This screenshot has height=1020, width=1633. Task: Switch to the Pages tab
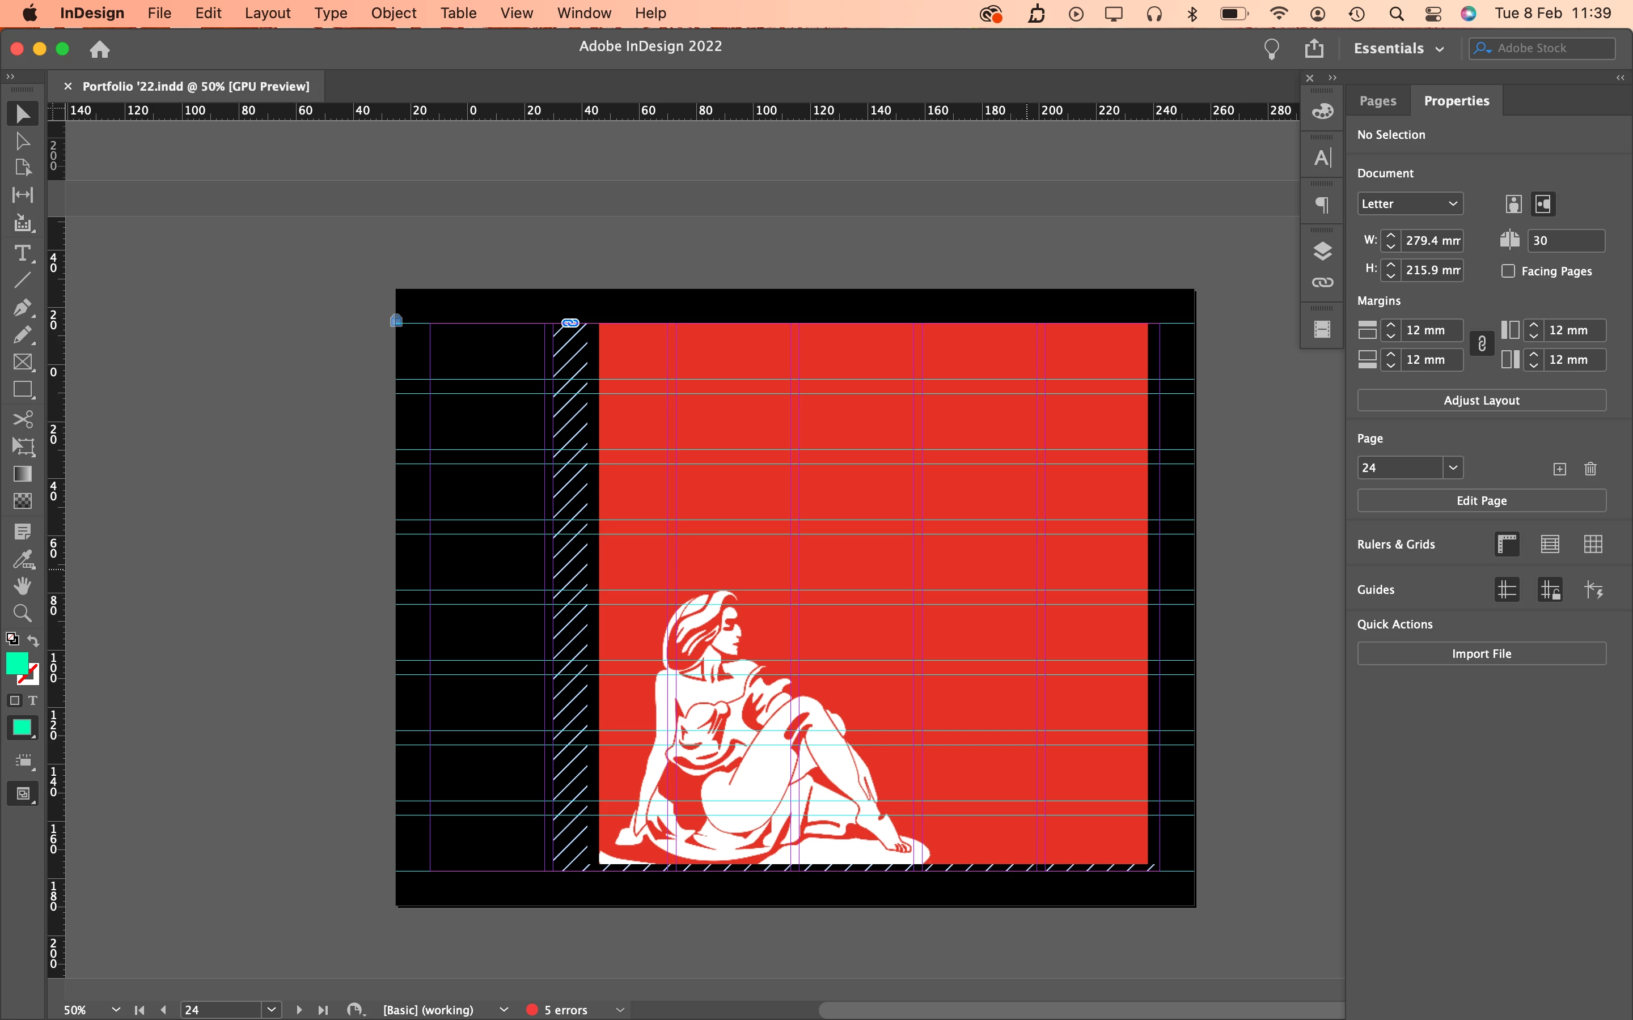tap(1377, 100)
